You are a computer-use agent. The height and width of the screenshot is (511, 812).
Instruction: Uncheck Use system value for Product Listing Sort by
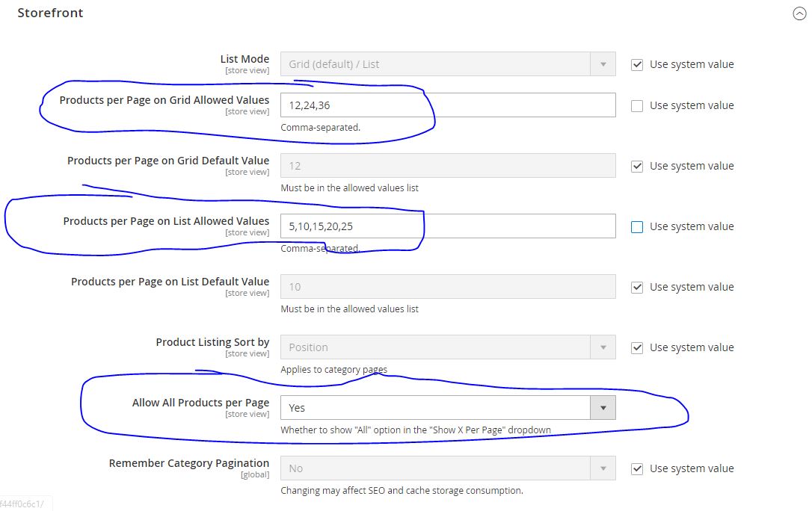[x=636, y=347]
